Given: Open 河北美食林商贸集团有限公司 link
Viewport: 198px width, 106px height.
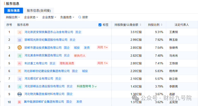Looking at the screenshot, I should (x=43, y=55).
